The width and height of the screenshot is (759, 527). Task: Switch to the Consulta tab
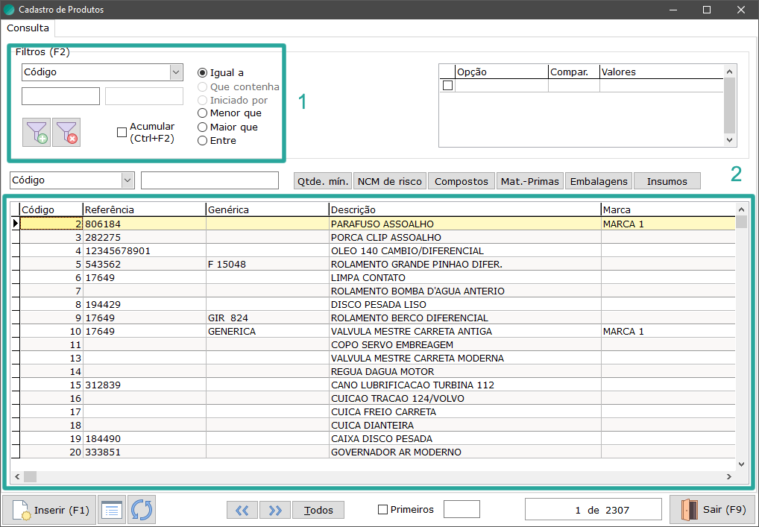[x=28, y=28]
